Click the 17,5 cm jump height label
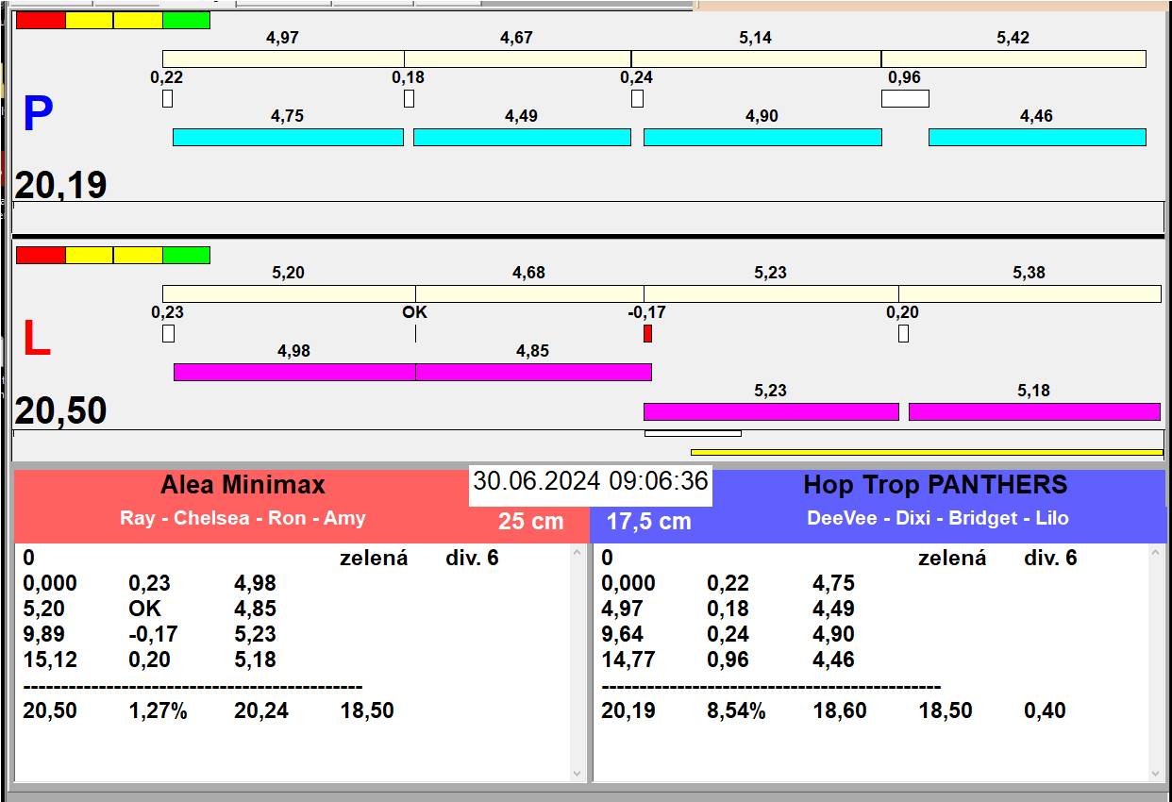 tap(648, 521)
